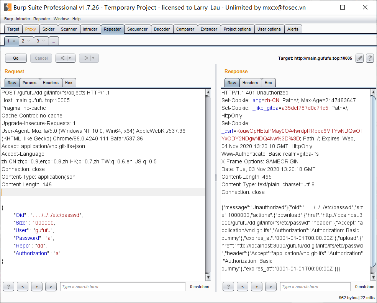This screenshot has height=303, width=377.
Task: Click the Www-Authenticate response header line
Action: (x=270, y=154)
